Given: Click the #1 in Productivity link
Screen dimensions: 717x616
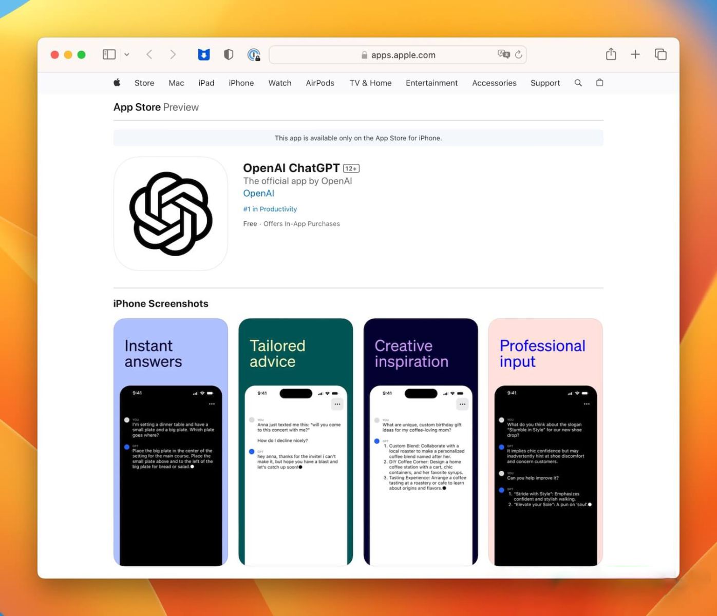Looking at the screenshot, I should (x=270, y=209).
